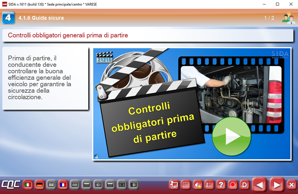Go back with previous slide arrow
Screen dimensions: 298x194
(260, 185)
